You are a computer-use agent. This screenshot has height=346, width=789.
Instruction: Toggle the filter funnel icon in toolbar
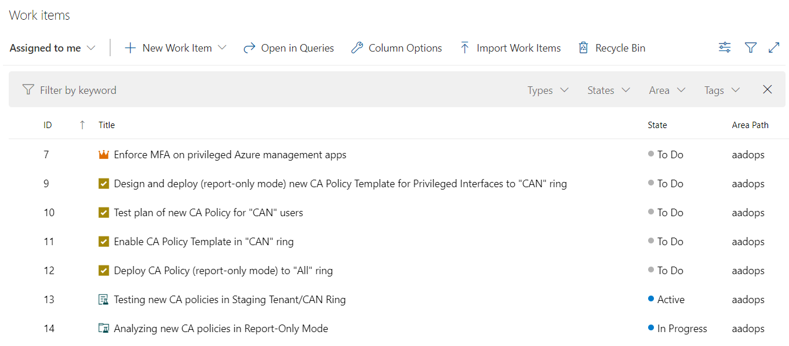751,48
